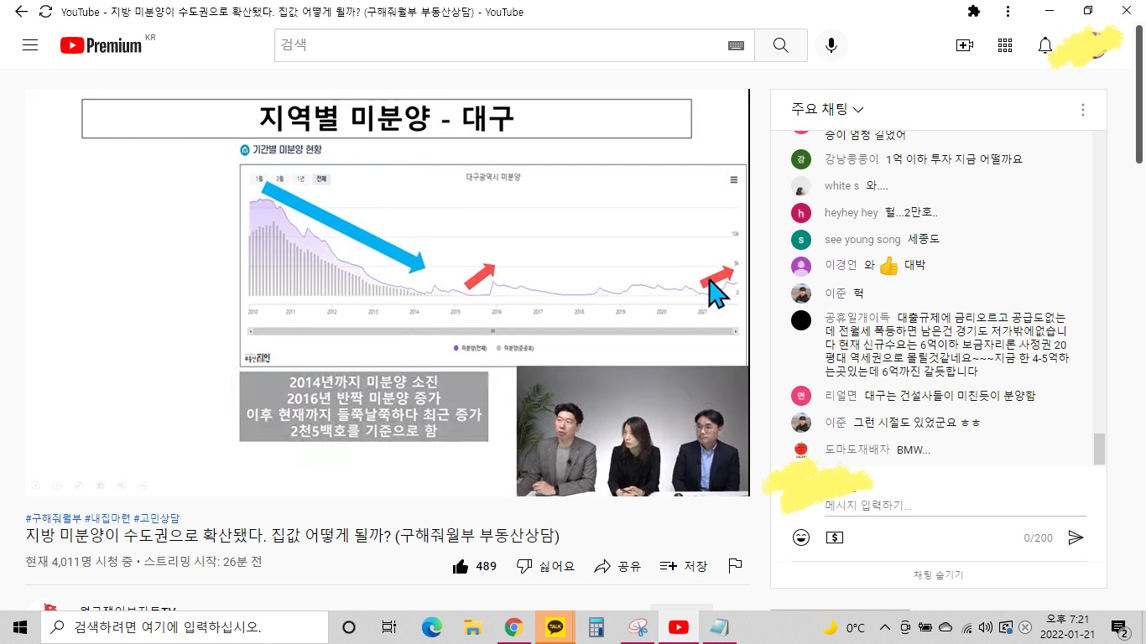Image resolution: width=1146 pixels, height=644 pixels.
Task: Click the video player frame
Action: pos(387,293)
